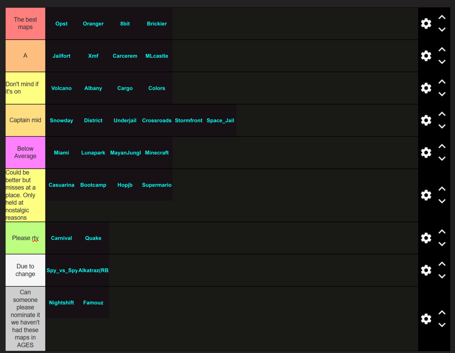Click the Nightshift map tile
This screenshot has width=455, height=353.
tap(61, 303)
